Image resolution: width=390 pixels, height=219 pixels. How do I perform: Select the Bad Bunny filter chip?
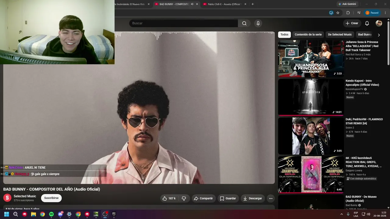click(365, 35)
